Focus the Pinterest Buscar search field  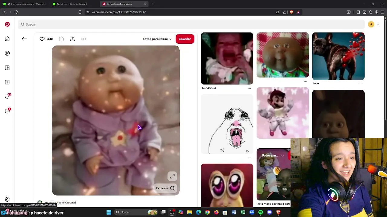tap(191, 24)
